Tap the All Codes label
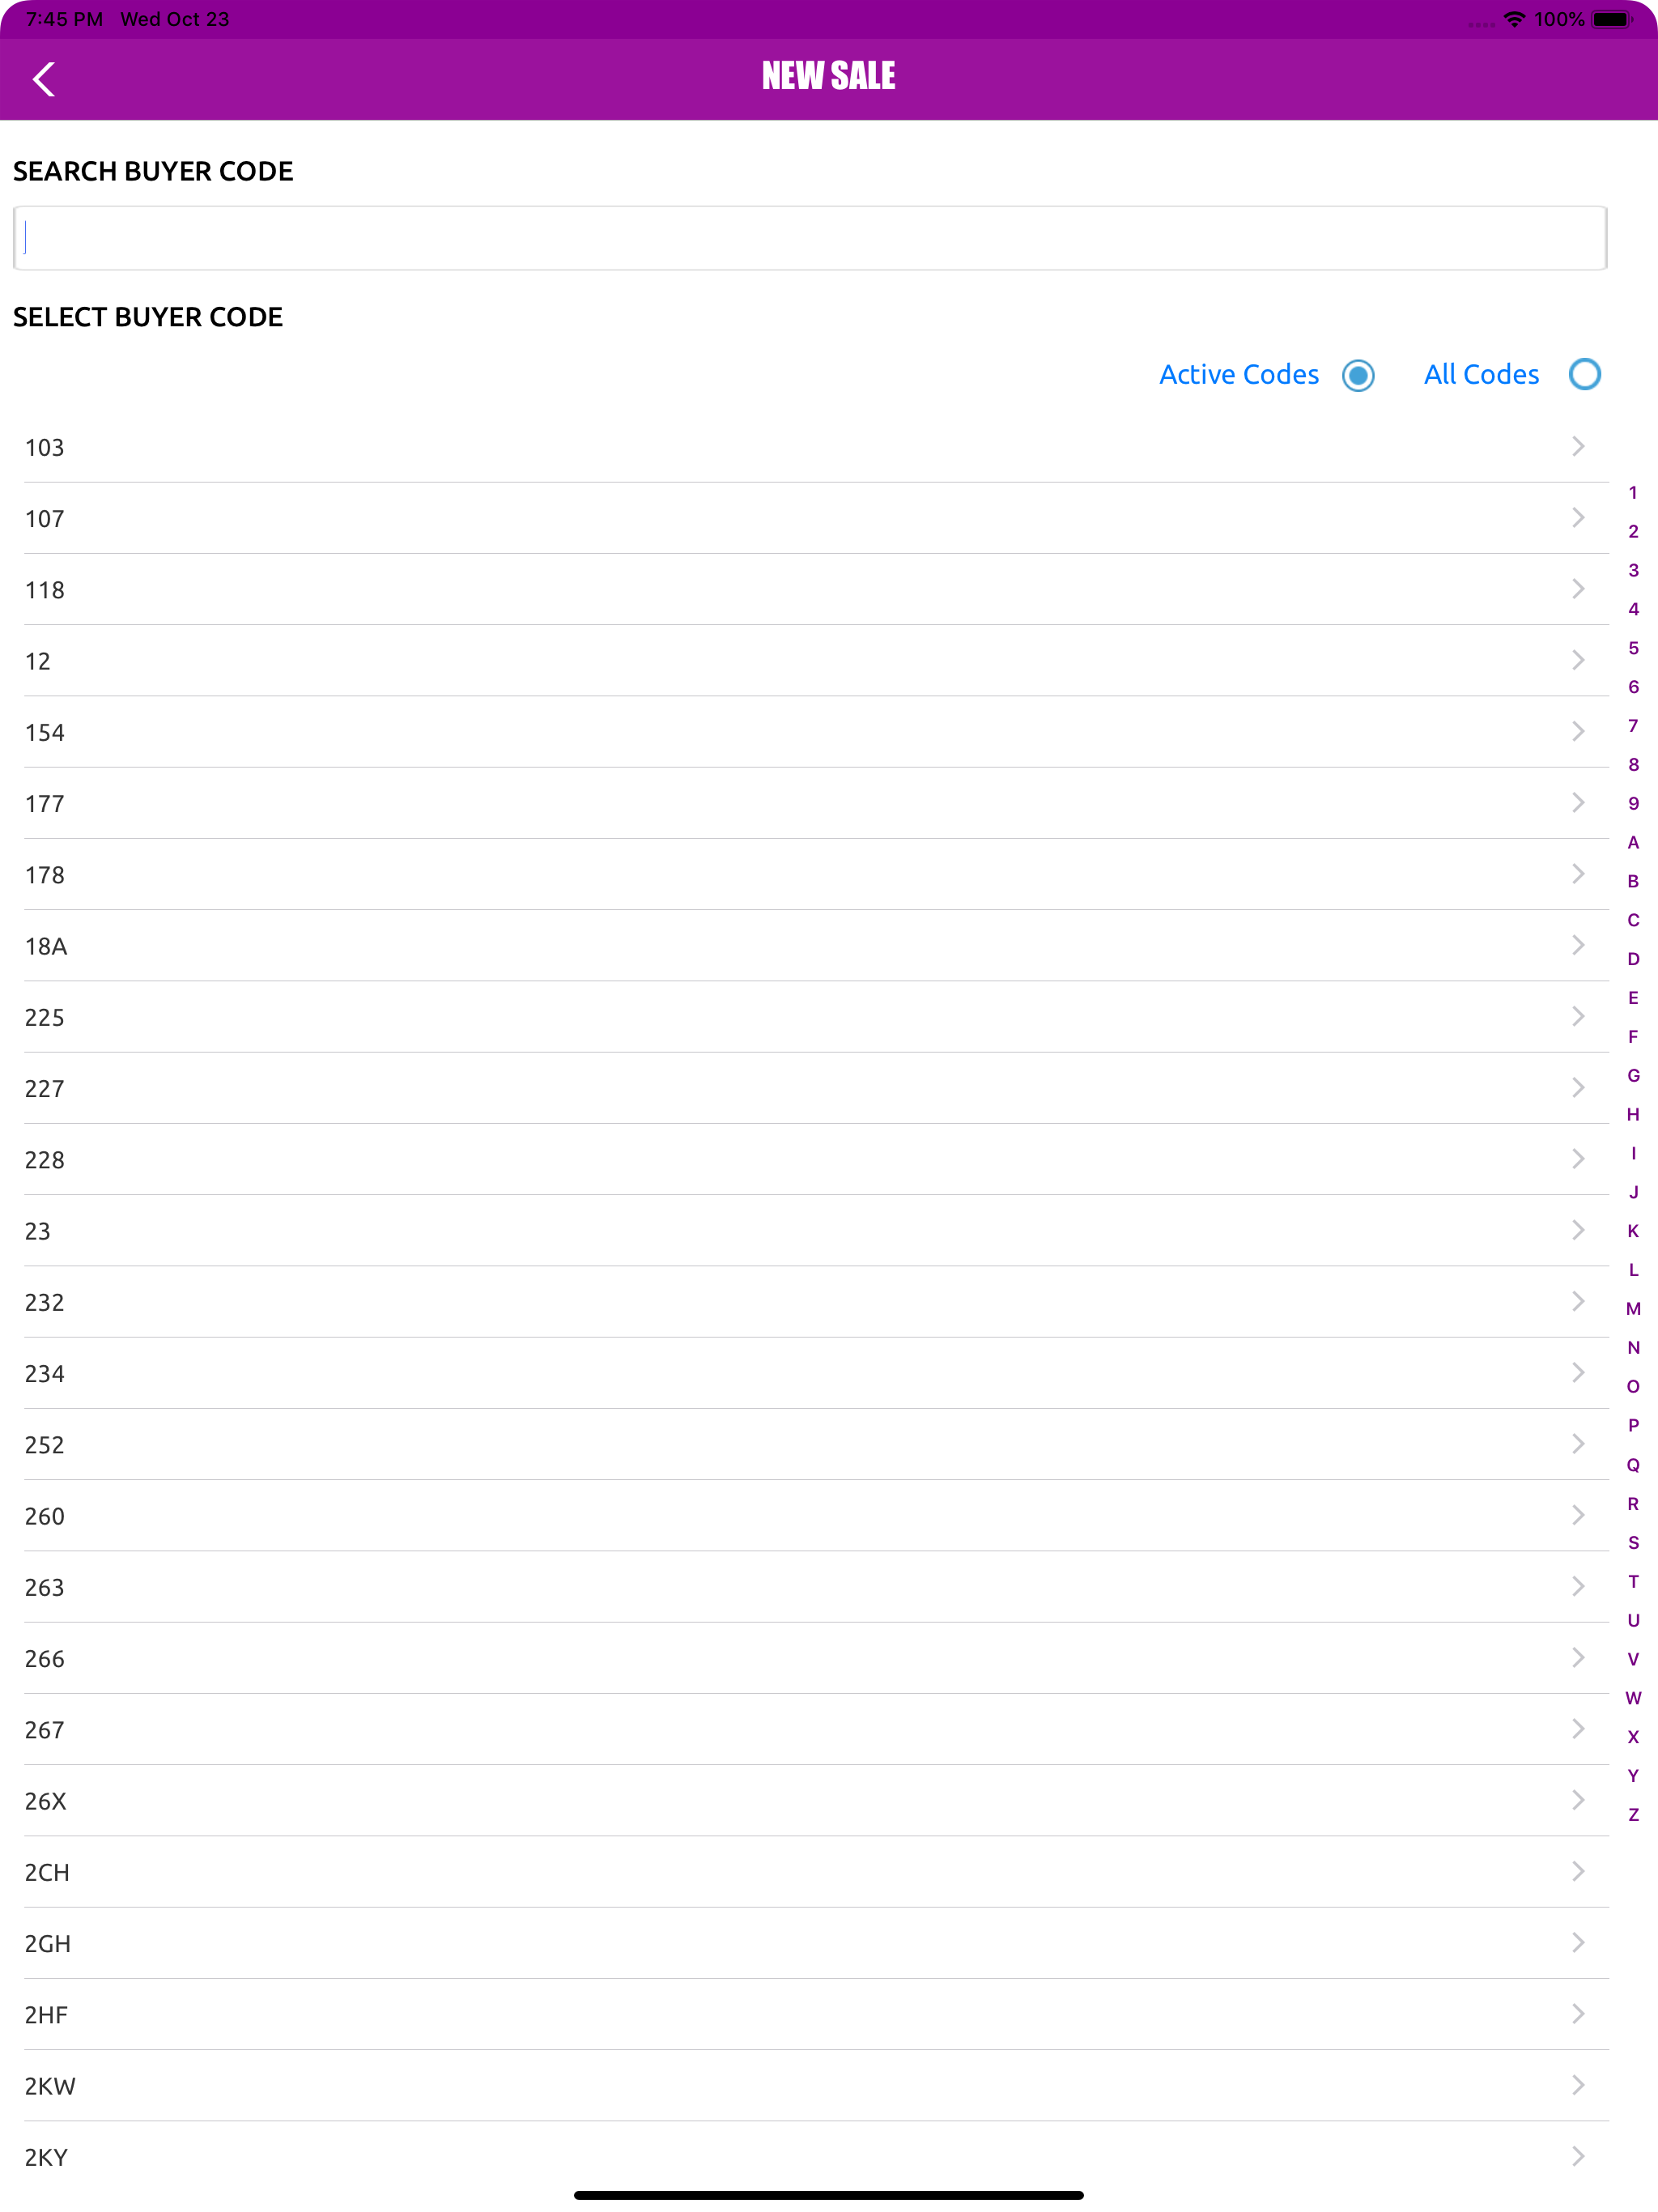 (x=1481, y=374)
